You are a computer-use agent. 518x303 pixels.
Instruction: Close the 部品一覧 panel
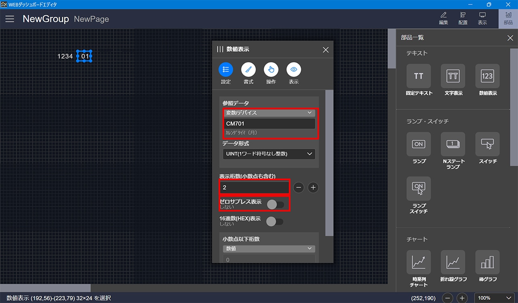click(510, 38)
